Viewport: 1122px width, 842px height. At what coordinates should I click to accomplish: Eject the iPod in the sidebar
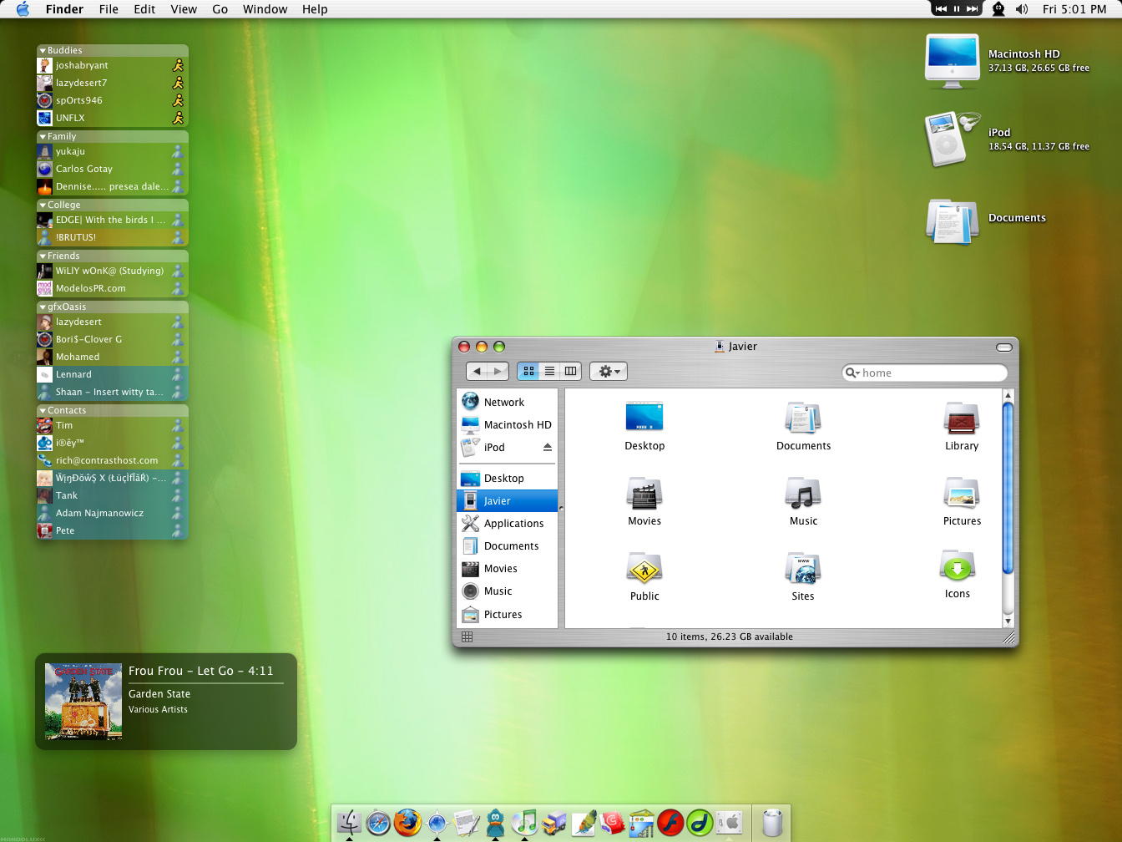click(548, 447)
